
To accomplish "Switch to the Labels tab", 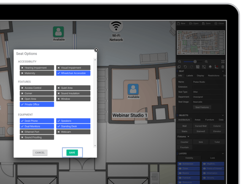I will point(190,76).
